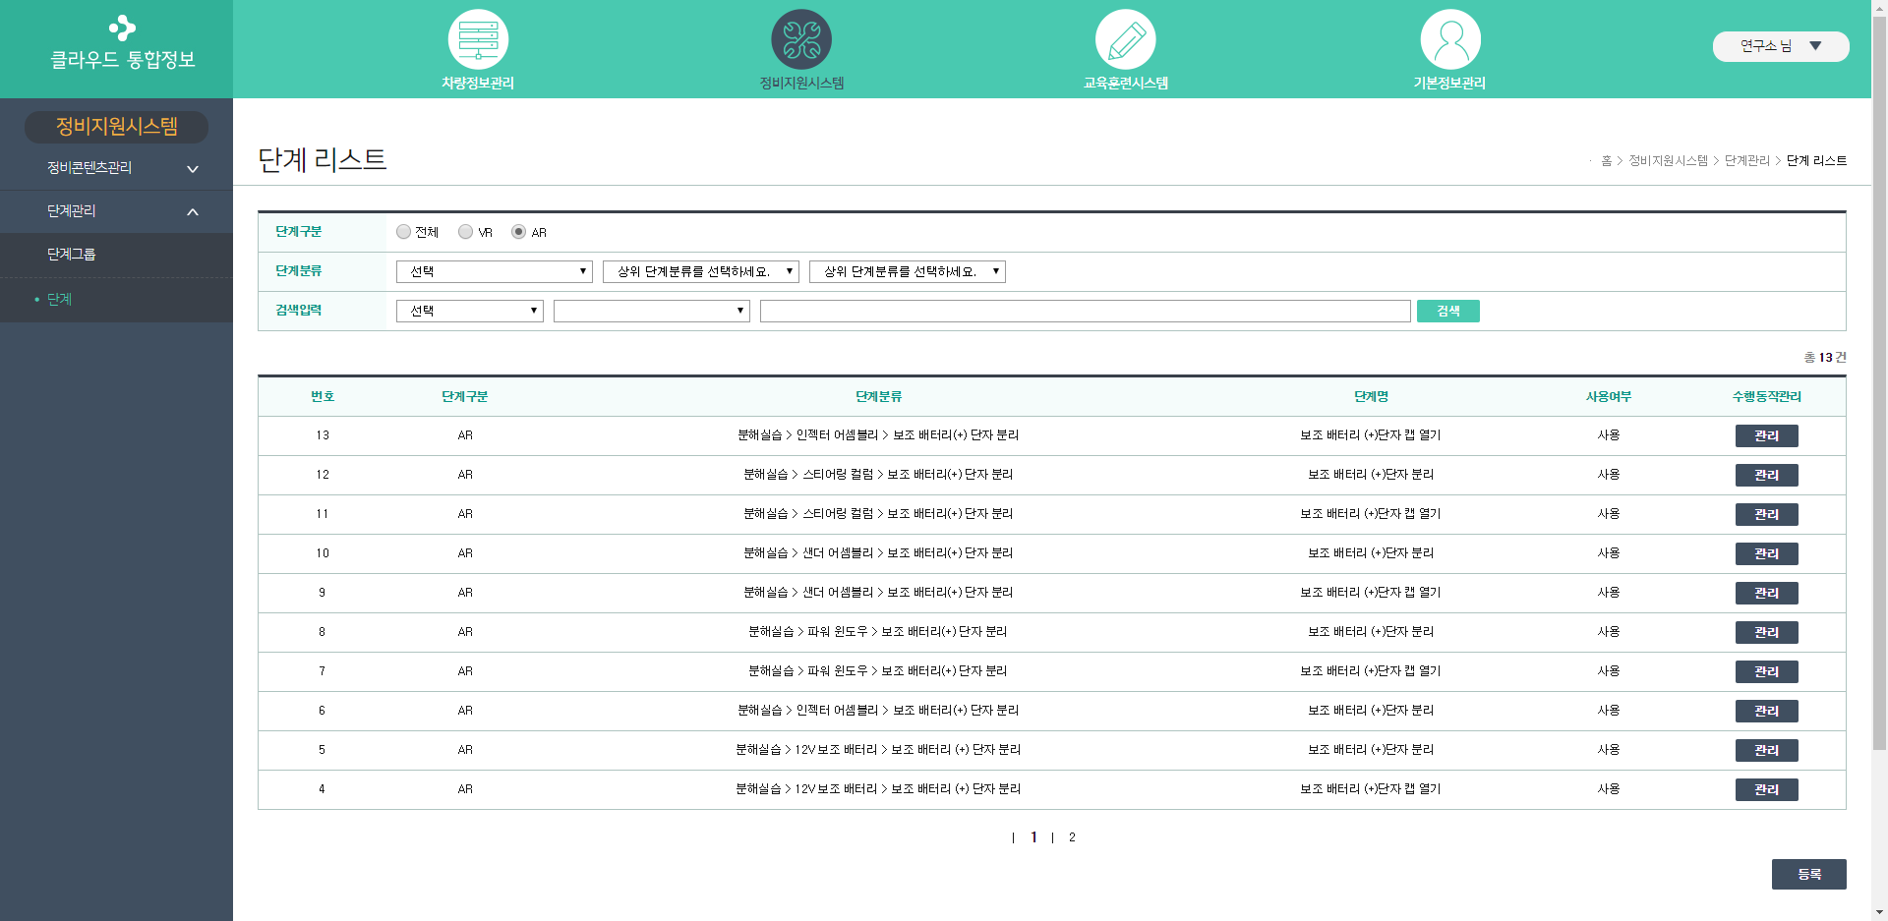
Task: Select the VR radio button
Action: click(x=465, y=232)
